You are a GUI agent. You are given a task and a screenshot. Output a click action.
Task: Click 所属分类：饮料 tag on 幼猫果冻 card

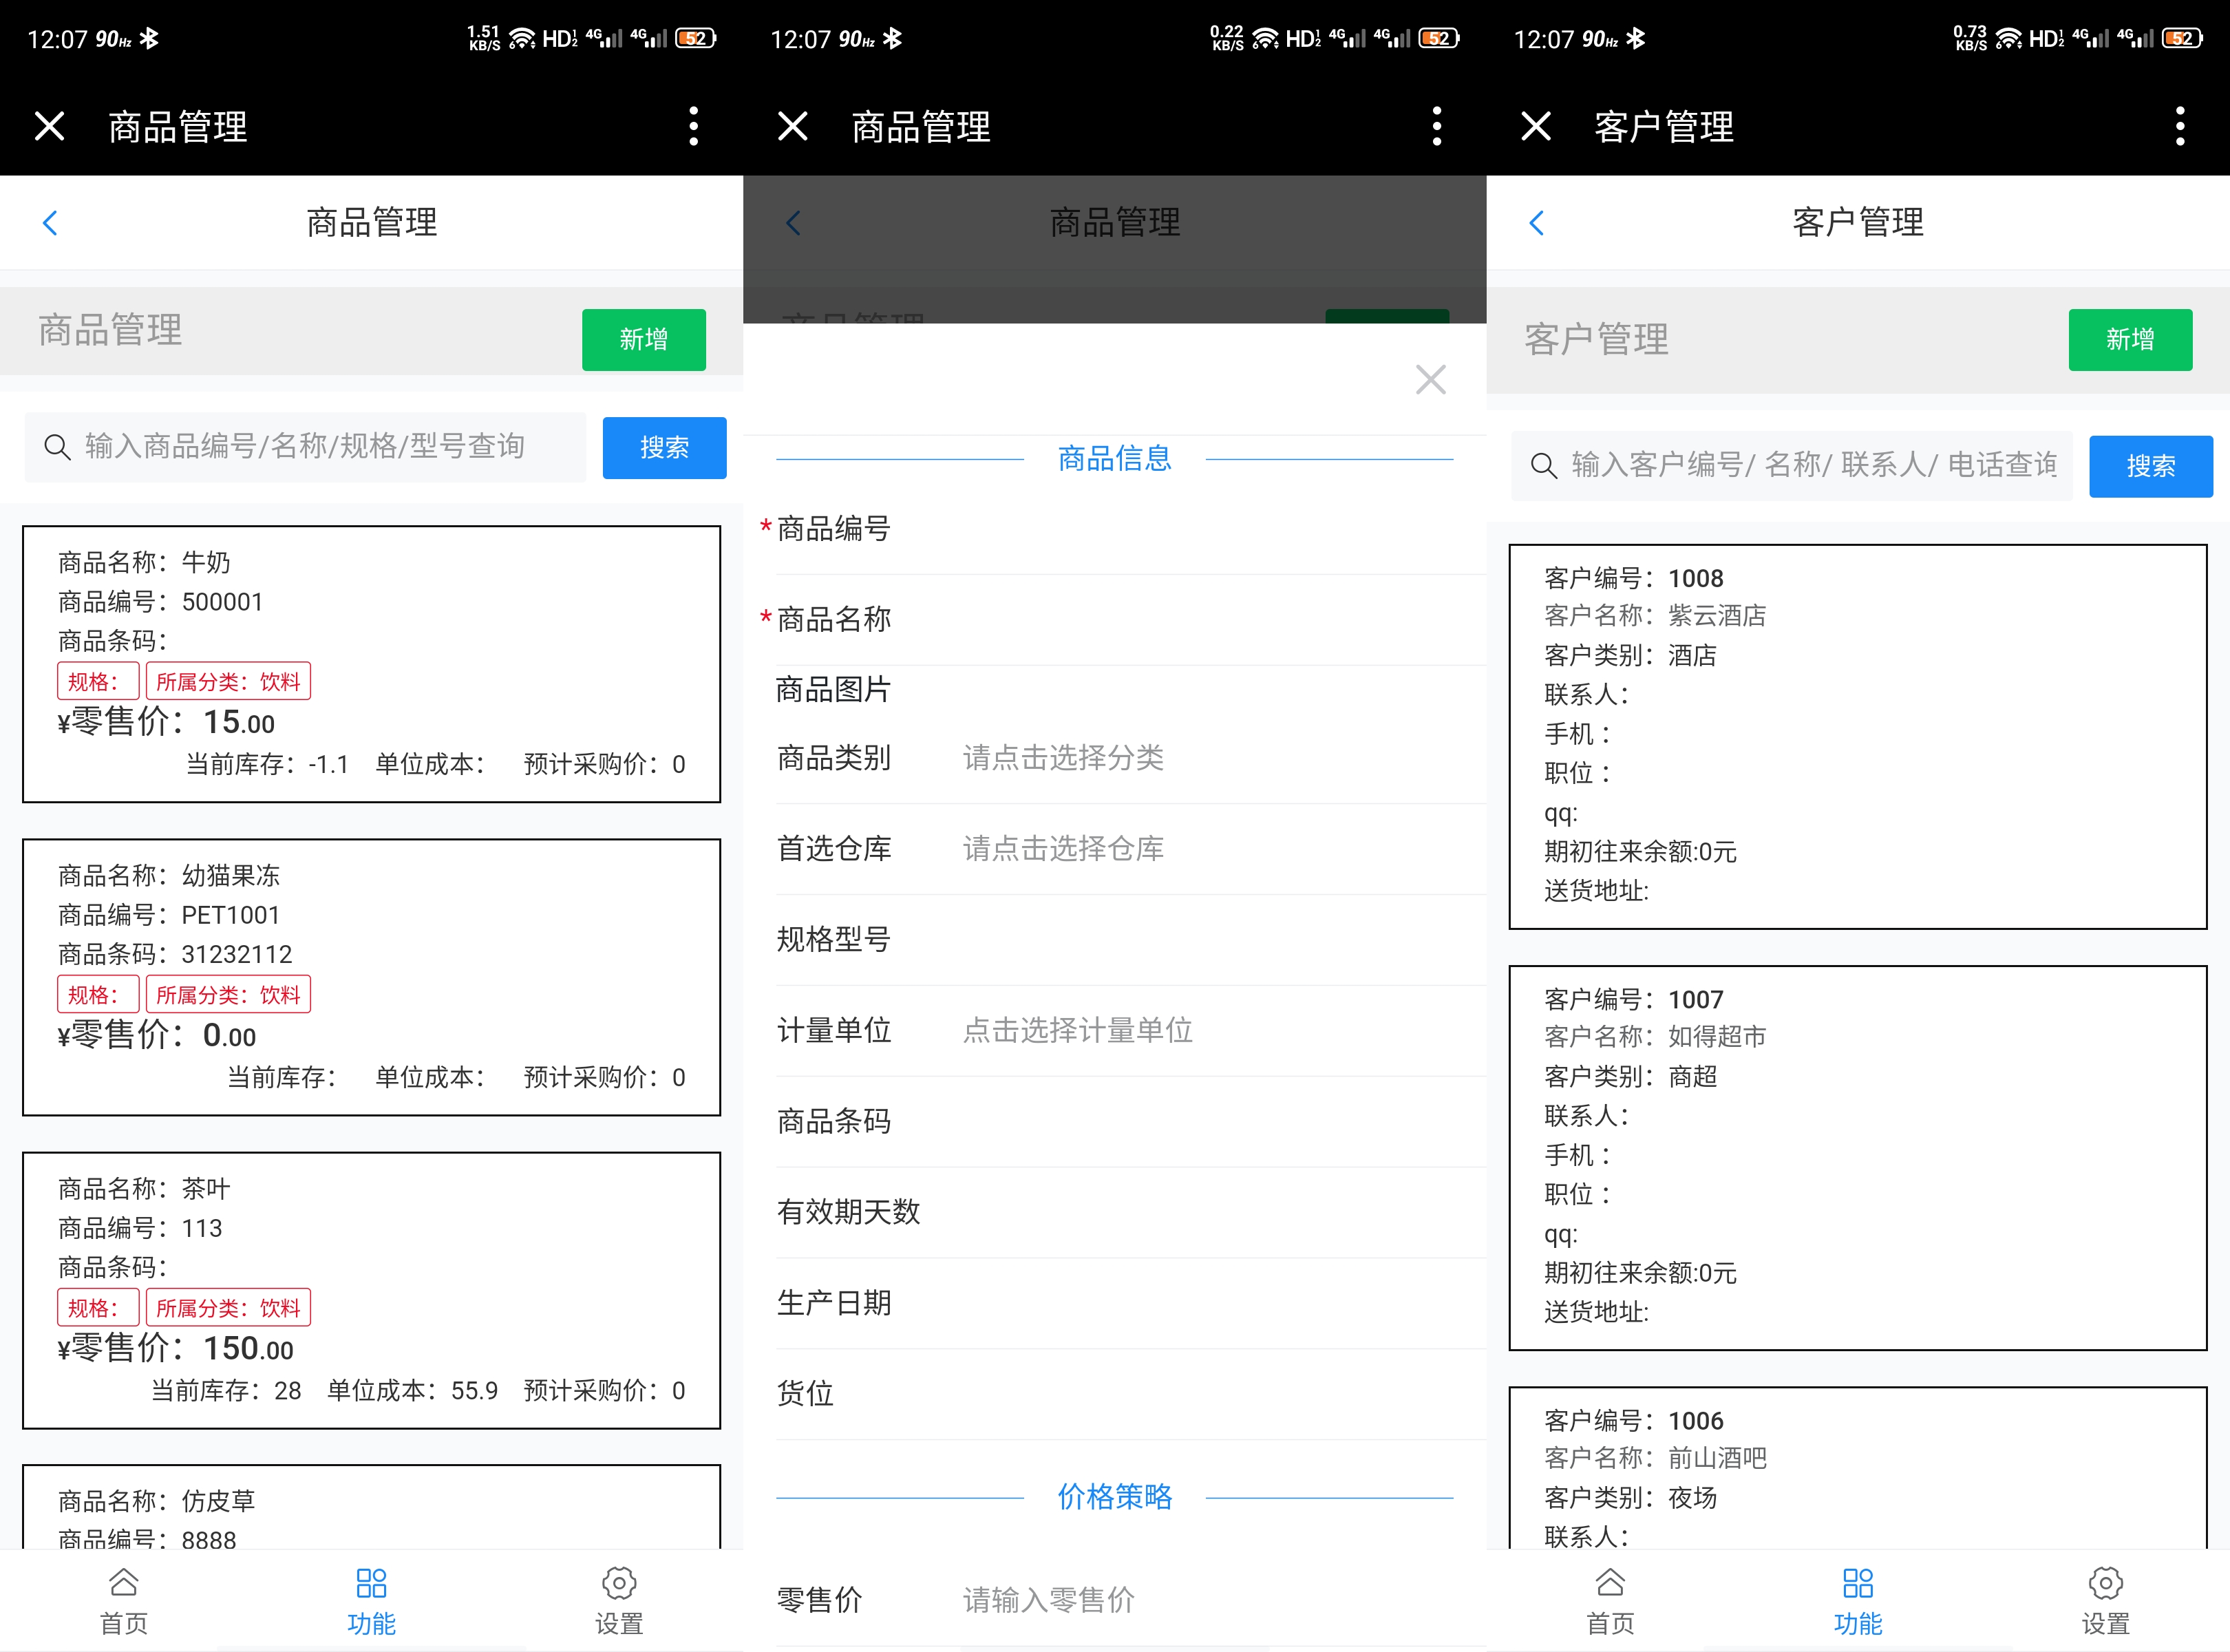pyautogui.click(x=228, y=994)
